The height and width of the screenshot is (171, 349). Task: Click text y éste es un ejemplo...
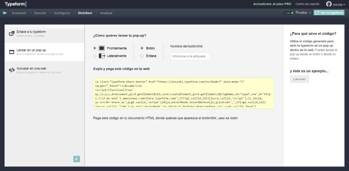[x=309, y=71]
